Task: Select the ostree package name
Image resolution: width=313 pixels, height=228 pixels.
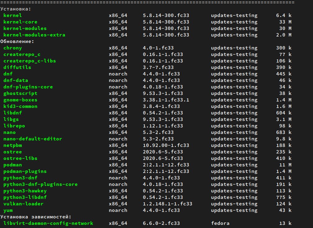Action: pyautogui.click(x=13, y=152)
